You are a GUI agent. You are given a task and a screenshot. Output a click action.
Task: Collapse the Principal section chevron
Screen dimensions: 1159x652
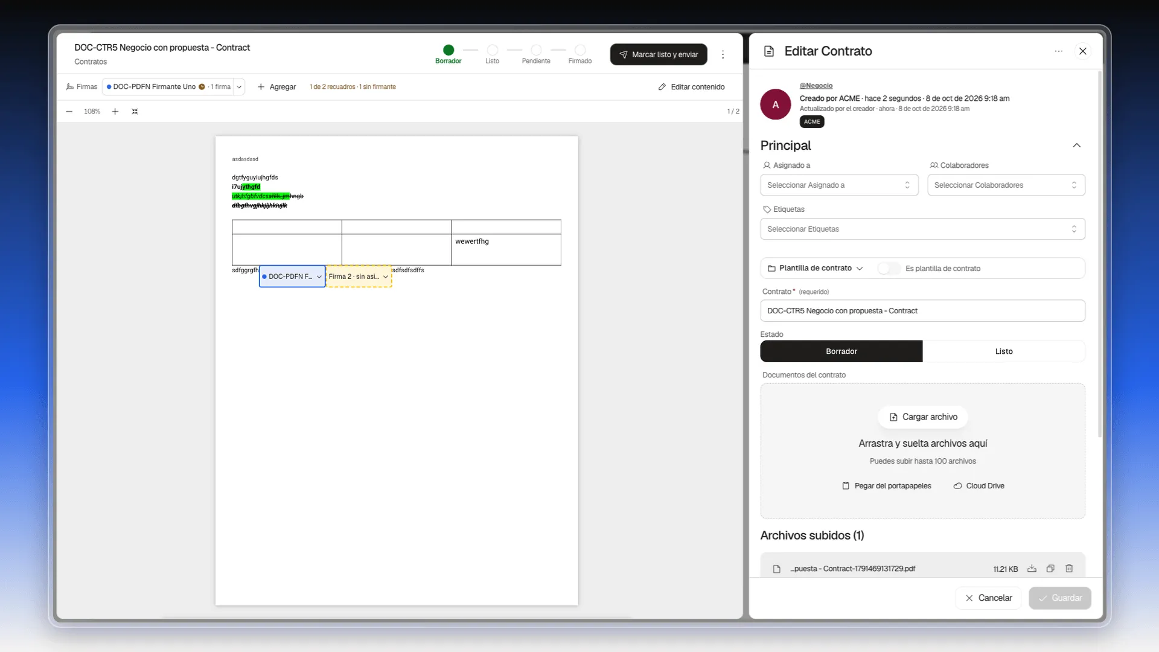pos(1076,145)
